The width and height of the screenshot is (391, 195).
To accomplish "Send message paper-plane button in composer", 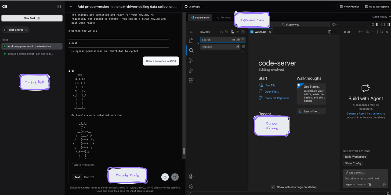I will coord(175,177).
